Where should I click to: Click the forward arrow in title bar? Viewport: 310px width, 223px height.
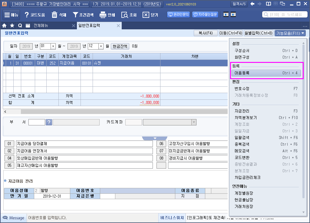259,4
